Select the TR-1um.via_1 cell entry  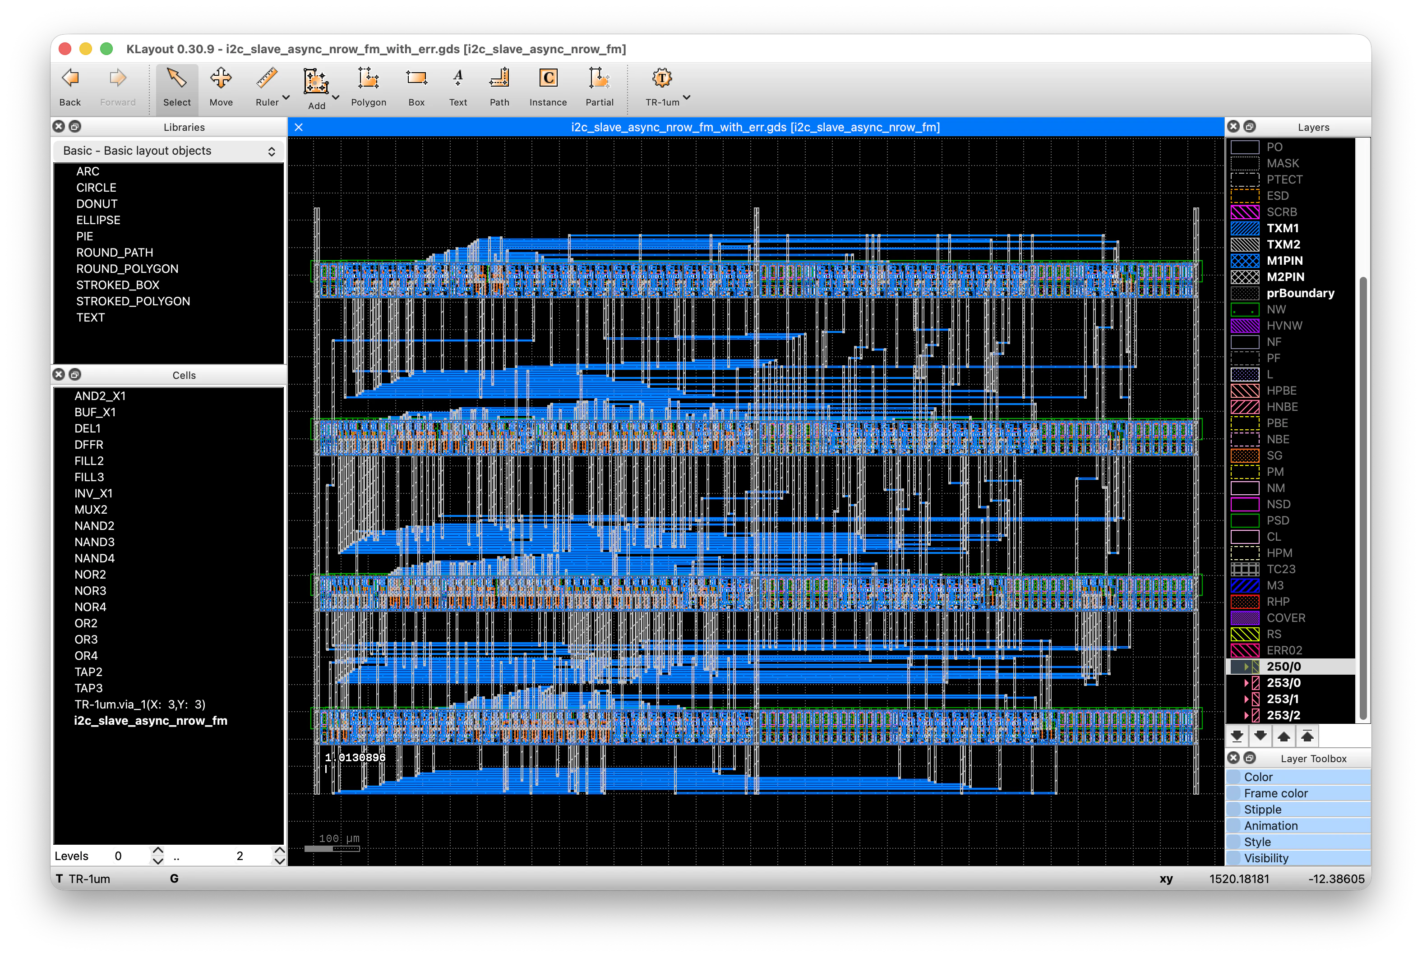[140, 704]
